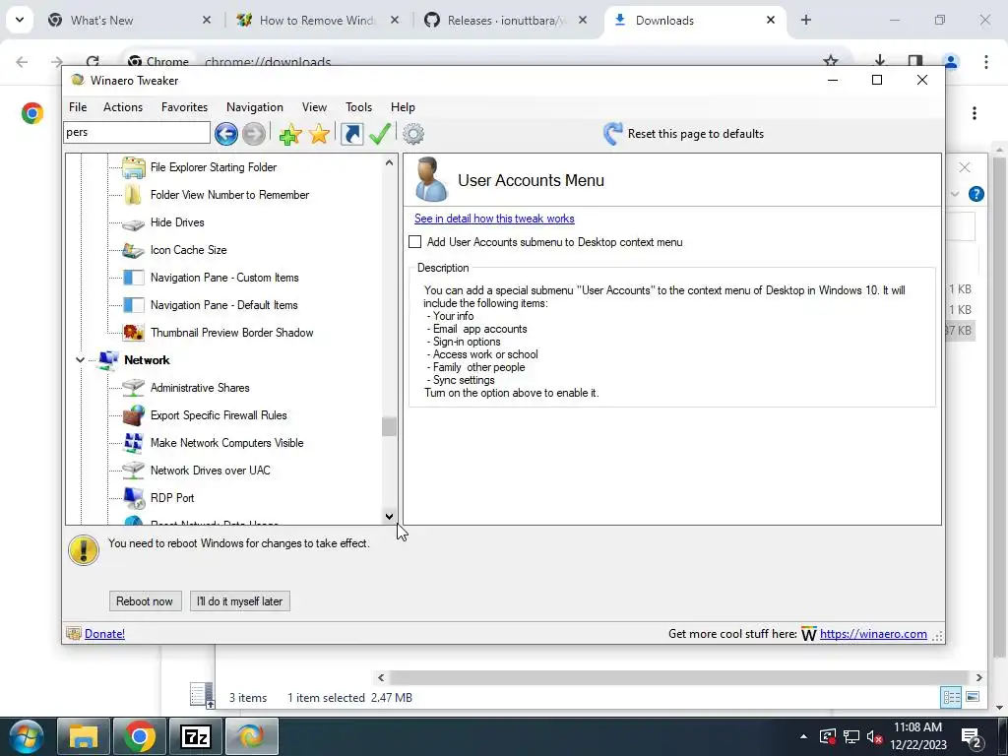
Task: Go back with the blue arrow toolbar button
Action: (226, 134)
